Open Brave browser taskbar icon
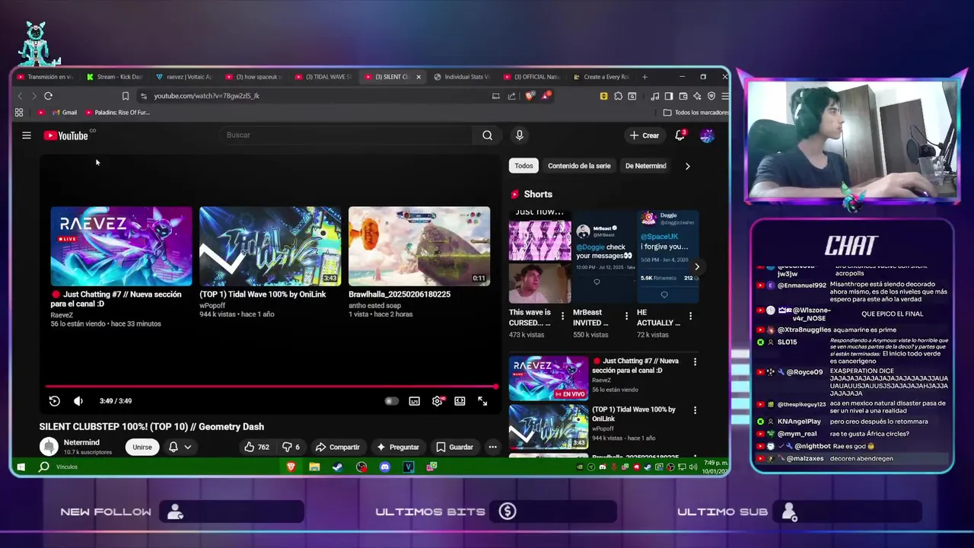974x548 pixels. (291, 467)
